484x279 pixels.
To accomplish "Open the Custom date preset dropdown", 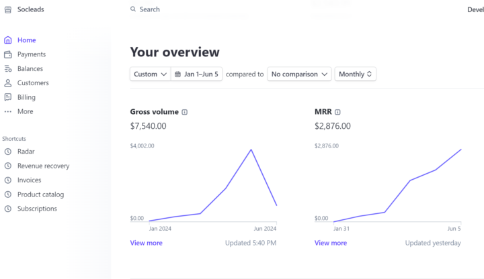I will click(x=151, y=74).
